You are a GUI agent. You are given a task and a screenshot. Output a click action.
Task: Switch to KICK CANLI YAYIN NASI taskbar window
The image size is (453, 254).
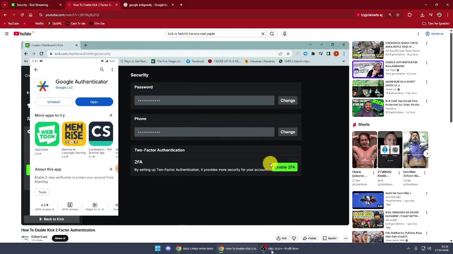coord(195,248)
